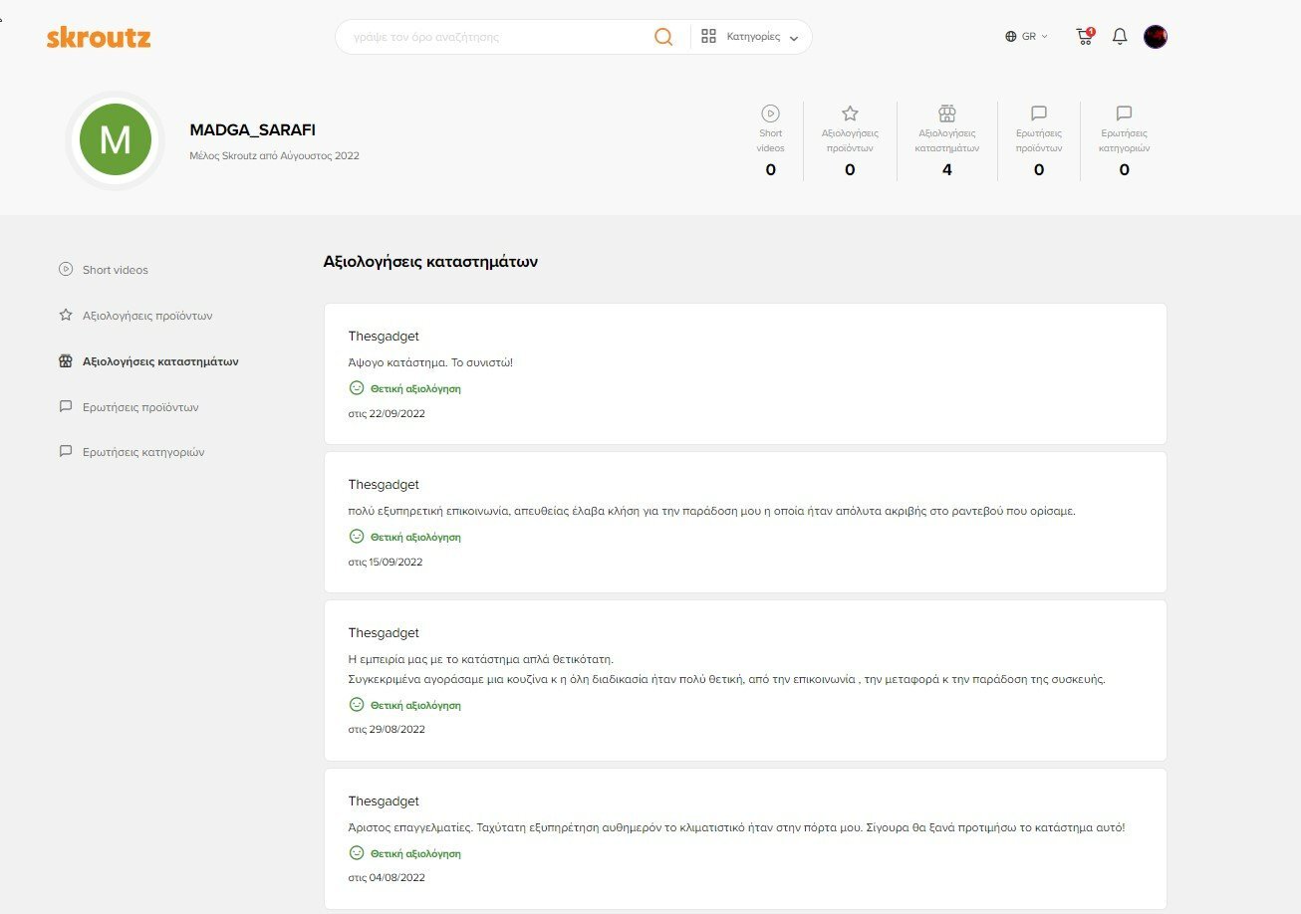Click the date 'στις 04/08/2022'
The image size is (1301, 914).
click(387, 877)
